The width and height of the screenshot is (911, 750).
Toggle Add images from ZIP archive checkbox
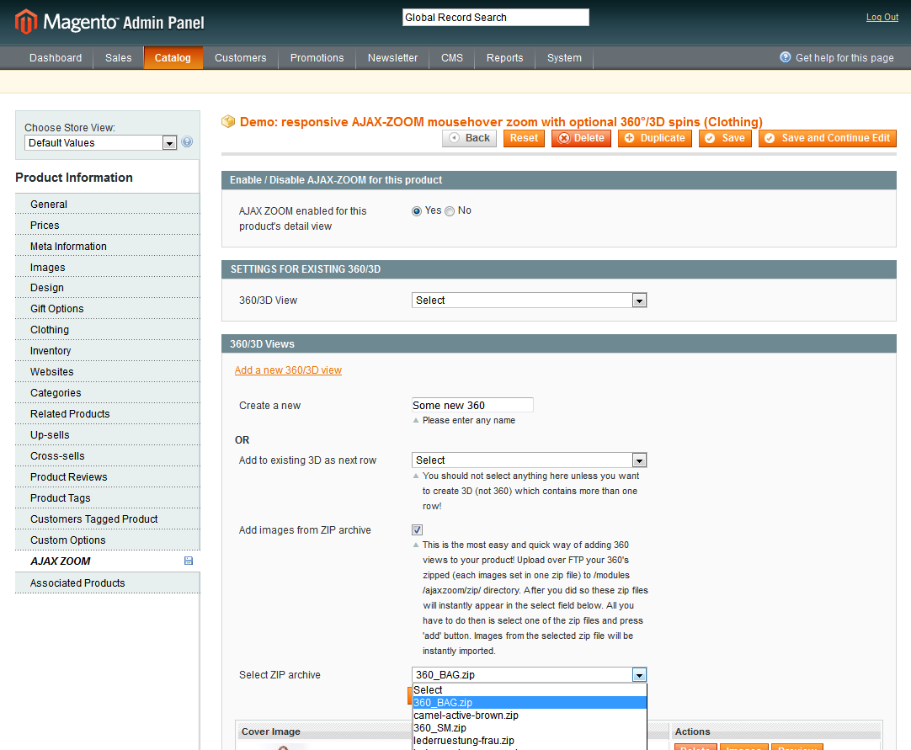pyautogui.click(x=417, y=529)
